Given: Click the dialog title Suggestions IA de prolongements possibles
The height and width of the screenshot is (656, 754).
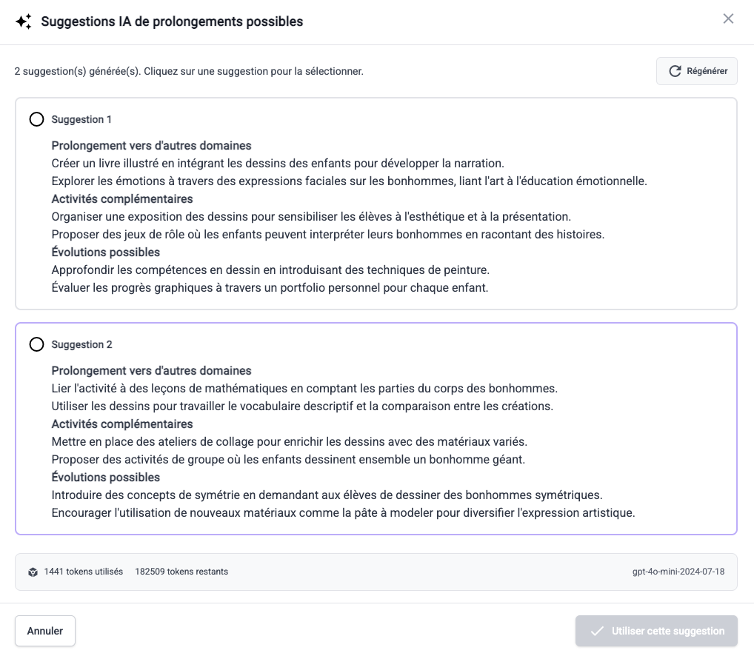Looking at the screenshot, I should point(170,21).
